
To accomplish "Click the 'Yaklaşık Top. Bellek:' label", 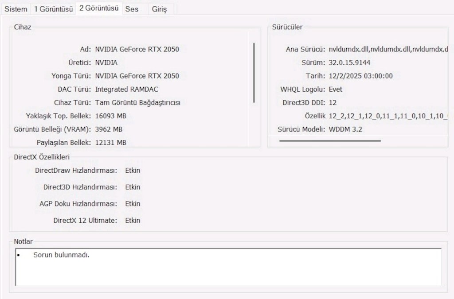I will (59, 116).
